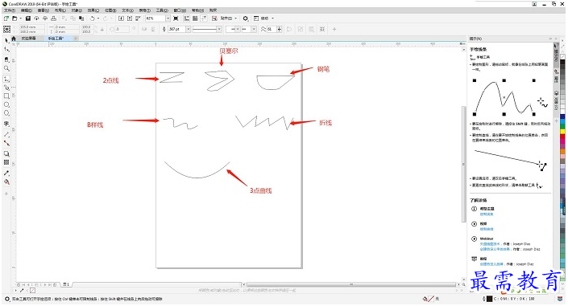
Task: Toggle show grid icon in toolbar
Action: coord(195,18)
